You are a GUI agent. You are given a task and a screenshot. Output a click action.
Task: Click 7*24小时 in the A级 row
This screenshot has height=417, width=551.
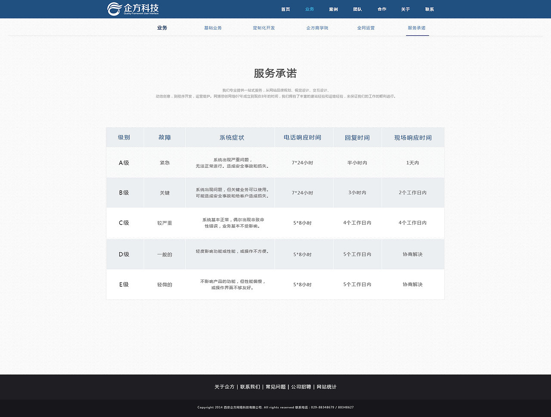(x=303, y=163)
